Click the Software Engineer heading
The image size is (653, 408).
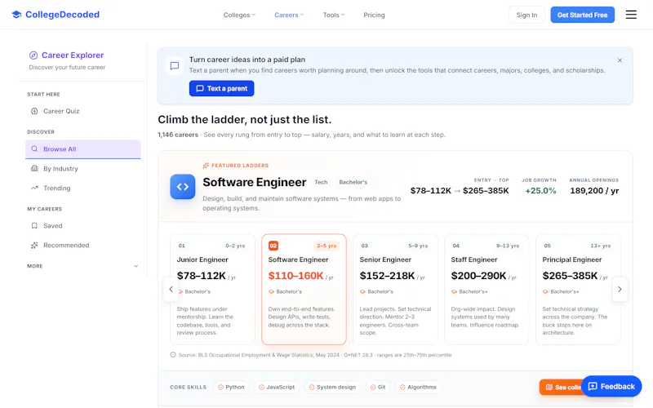[x=255, y=182]
